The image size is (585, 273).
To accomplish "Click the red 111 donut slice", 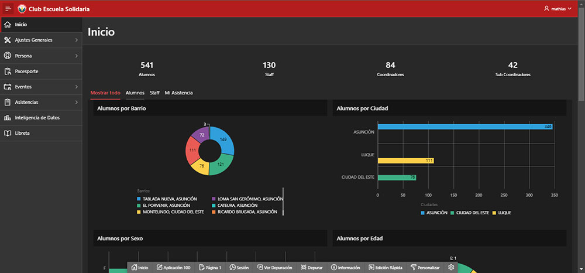I will [192, 150].
